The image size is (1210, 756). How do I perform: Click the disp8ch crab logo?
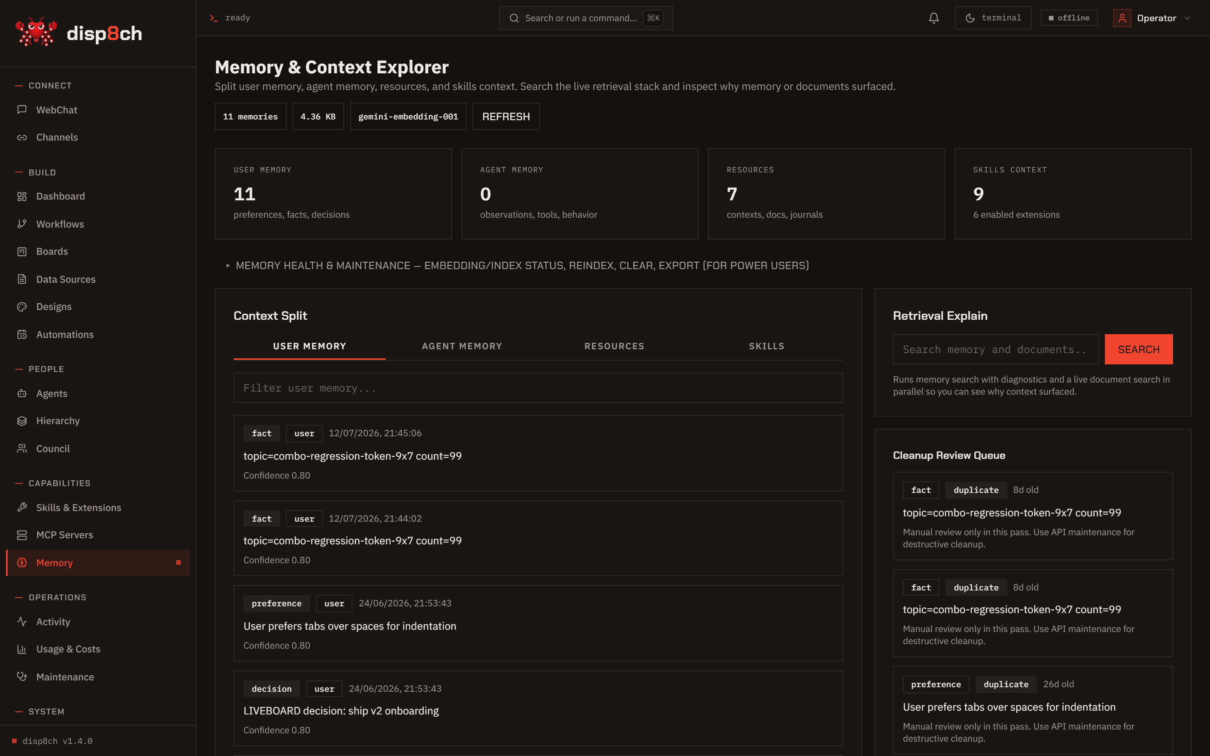pos(36,32)
